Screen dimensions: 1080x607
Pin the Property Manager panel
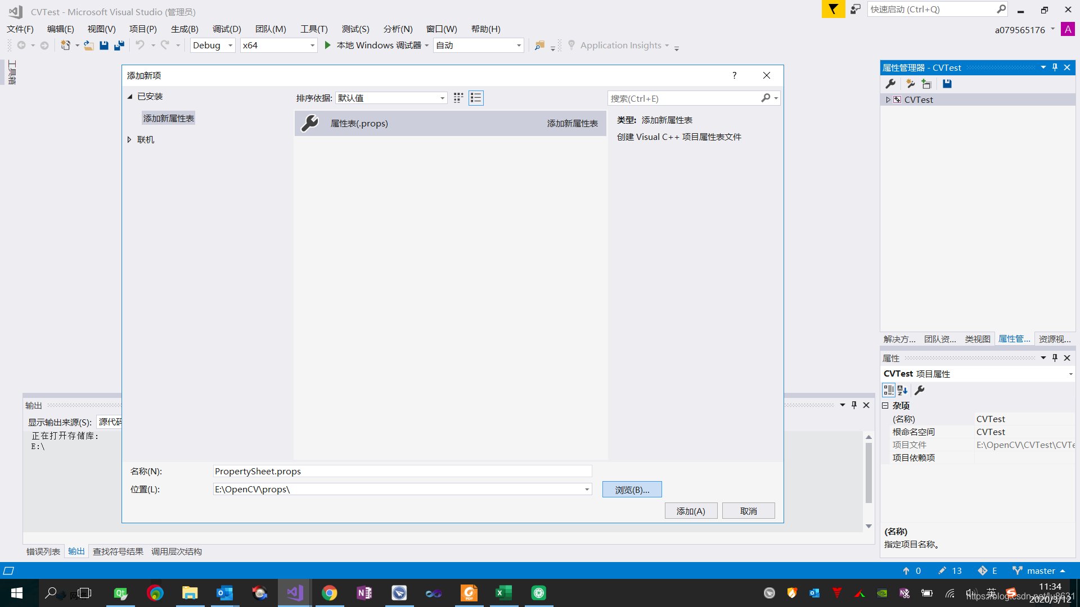pos(1055,67)
